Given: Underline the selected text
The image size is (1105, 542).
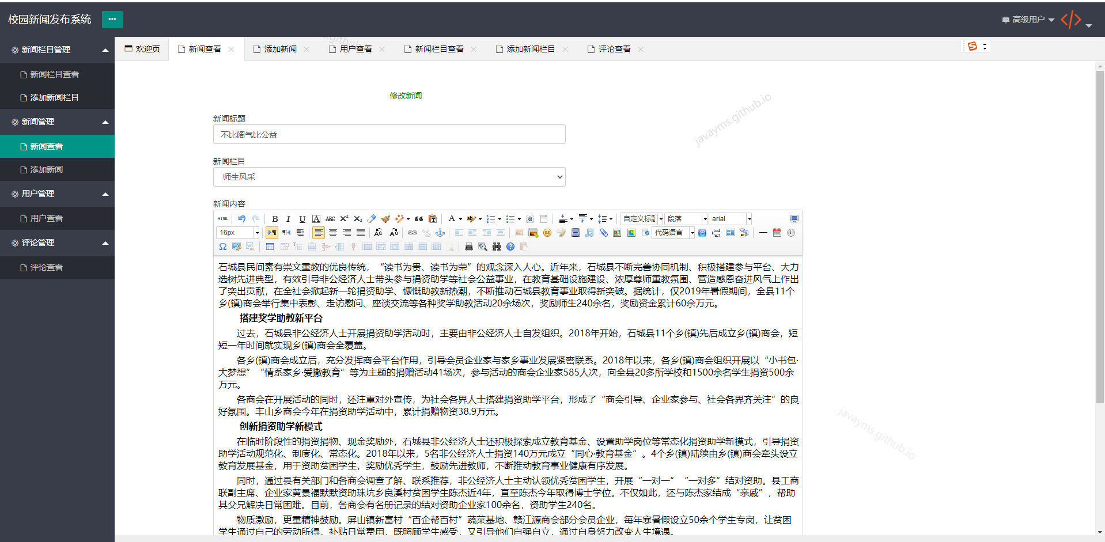Looking at the screenshot, I should pos(302,219).
